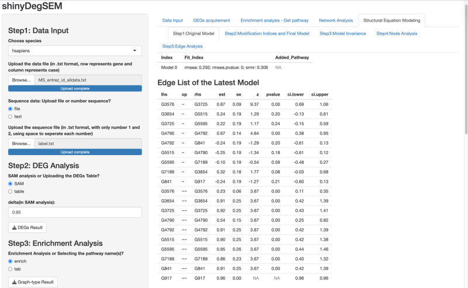
Task: Select the 'table' DEG analysis option
Action: click(x=10, y=191)
